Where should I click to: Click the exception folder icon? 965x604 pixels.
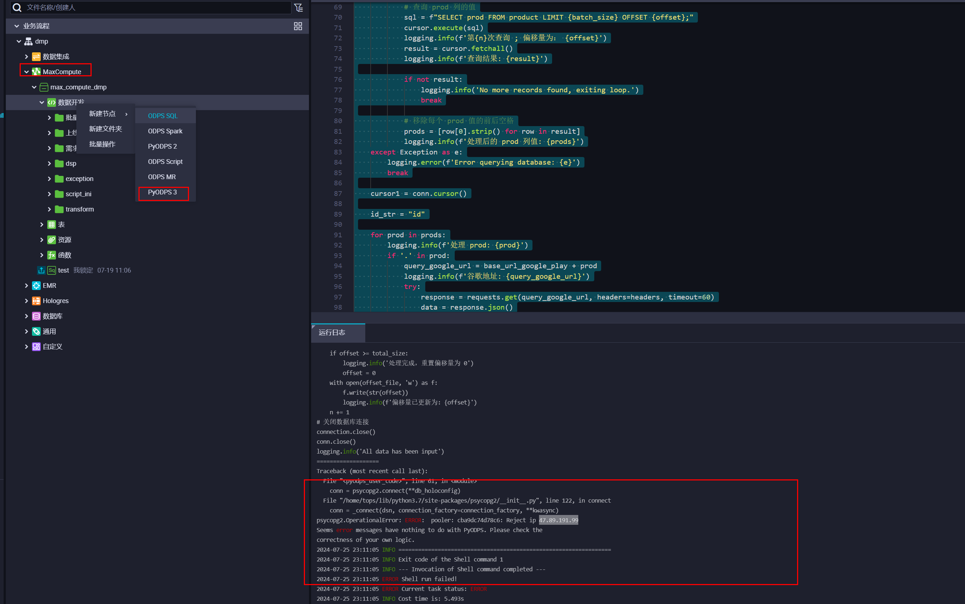(x=59, y=178)
